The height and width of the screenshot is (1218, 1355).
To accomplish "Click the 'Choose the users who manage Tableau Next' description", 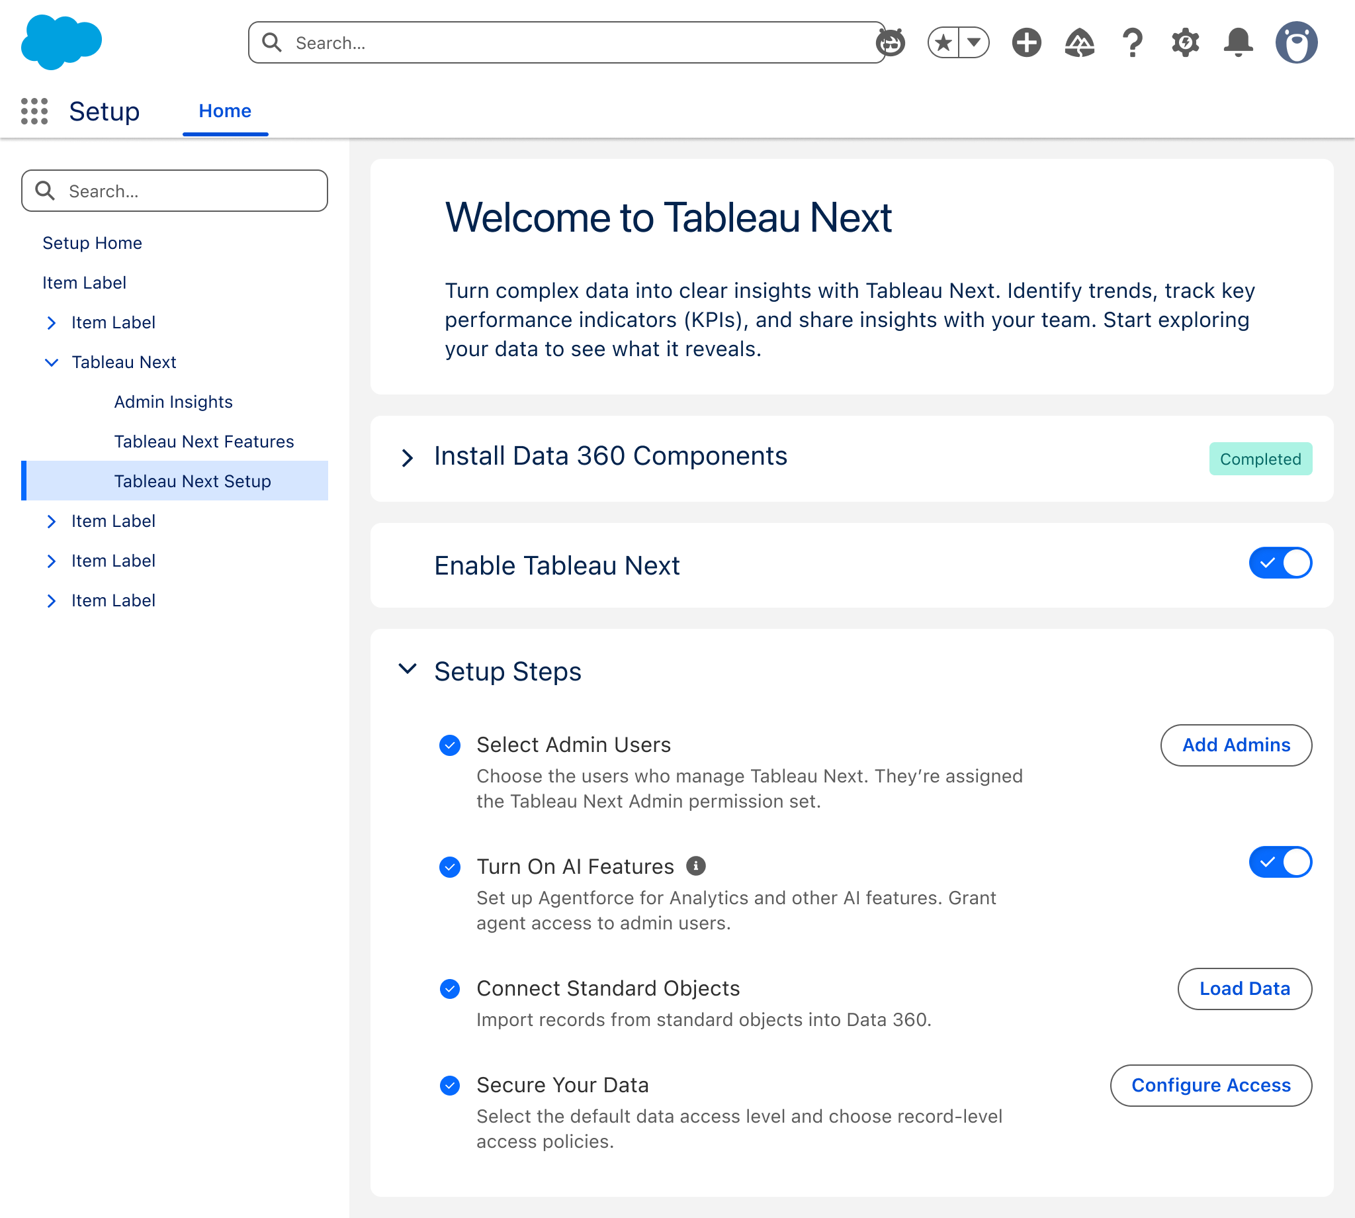I will point(750,788).
